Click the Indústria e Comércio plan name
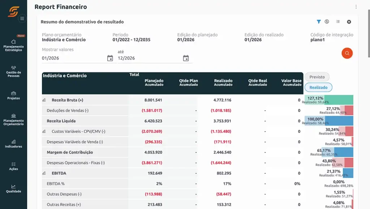The width and height of the screenshot is (370, 209). (x=64, y=40)
